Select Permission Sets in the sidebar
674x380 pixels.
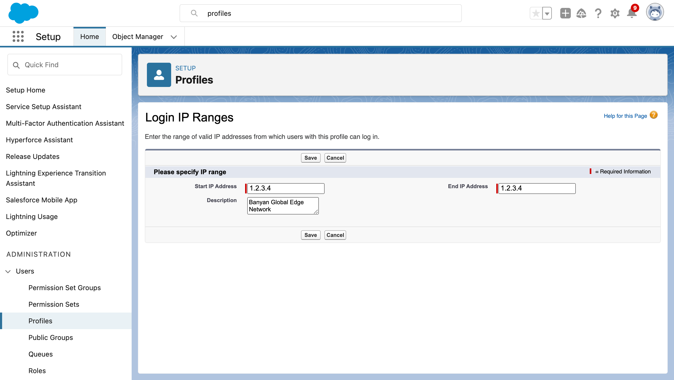coord(54,304)
